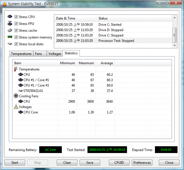
Task: Click the Date & Time column header
Action: coord(76,18)
